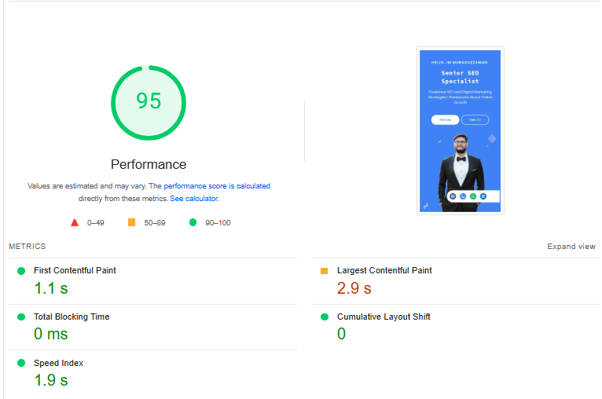Open the "See calculator" link
602x399 pixels.
[194, 199]
